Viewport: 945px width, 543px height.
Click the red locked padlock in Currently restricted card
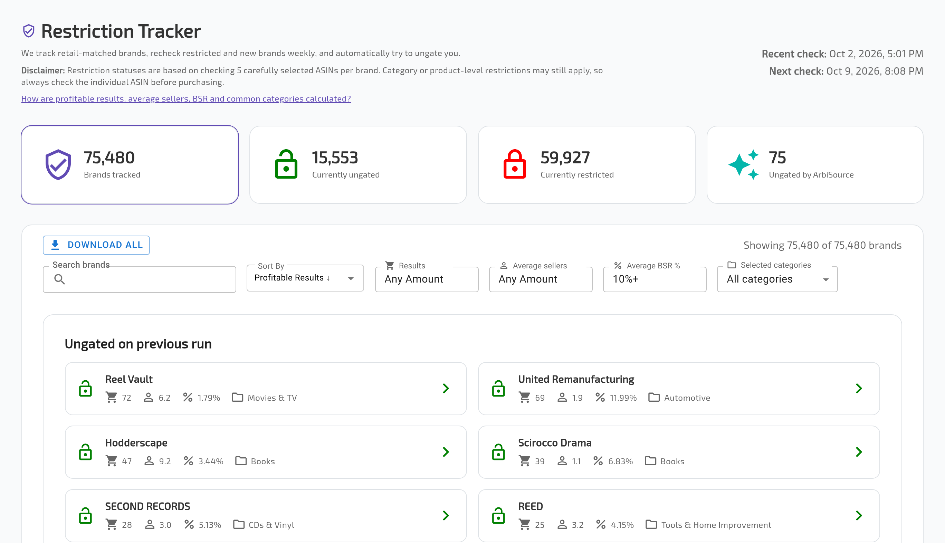(x=515, y=164)
